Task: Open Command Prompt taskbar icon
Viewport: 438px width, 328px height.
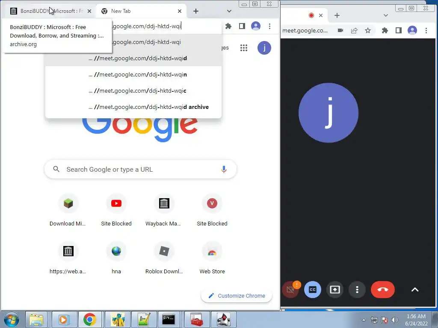Action: [169, 319]
